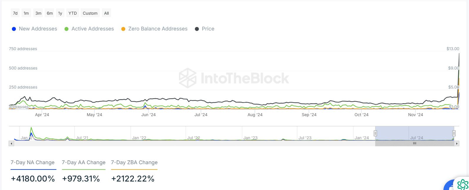Open the Custom date range option

coord(90,13)
